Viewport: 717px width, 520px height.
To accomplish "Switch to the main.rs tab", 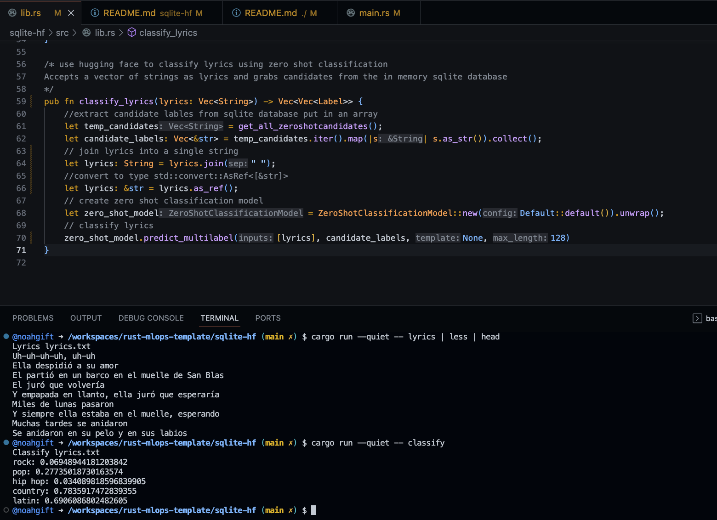I will (379, 13).
